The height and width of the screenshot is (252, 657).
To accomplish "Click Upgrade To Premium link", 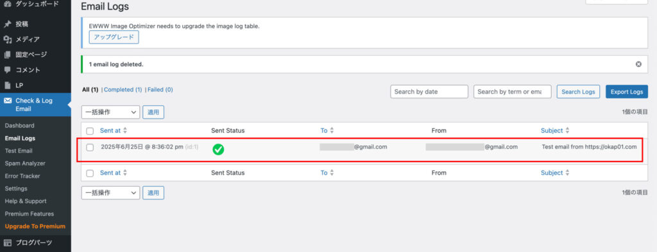I will (x=35, y=226).
